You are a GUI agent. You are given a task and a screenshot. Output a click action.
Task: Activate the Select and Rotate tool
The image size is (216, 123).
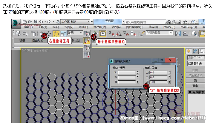56,34
